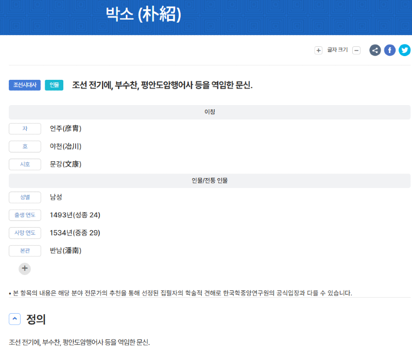Click the 박소 (朴紹) page title
This screenshot has height=360, width=412.
(144, 14)
